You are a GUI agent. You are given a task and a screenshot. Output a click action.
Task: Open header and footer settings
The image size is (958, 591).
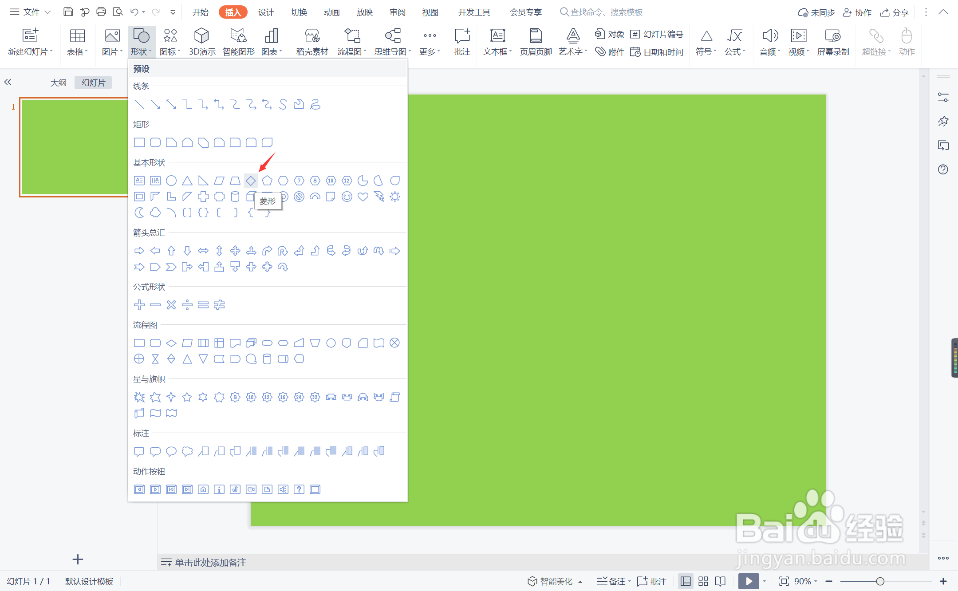536,42
